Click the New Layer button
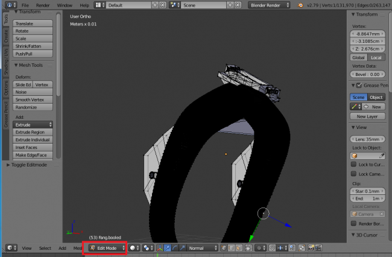392x257 pixels. pos(368,116)
